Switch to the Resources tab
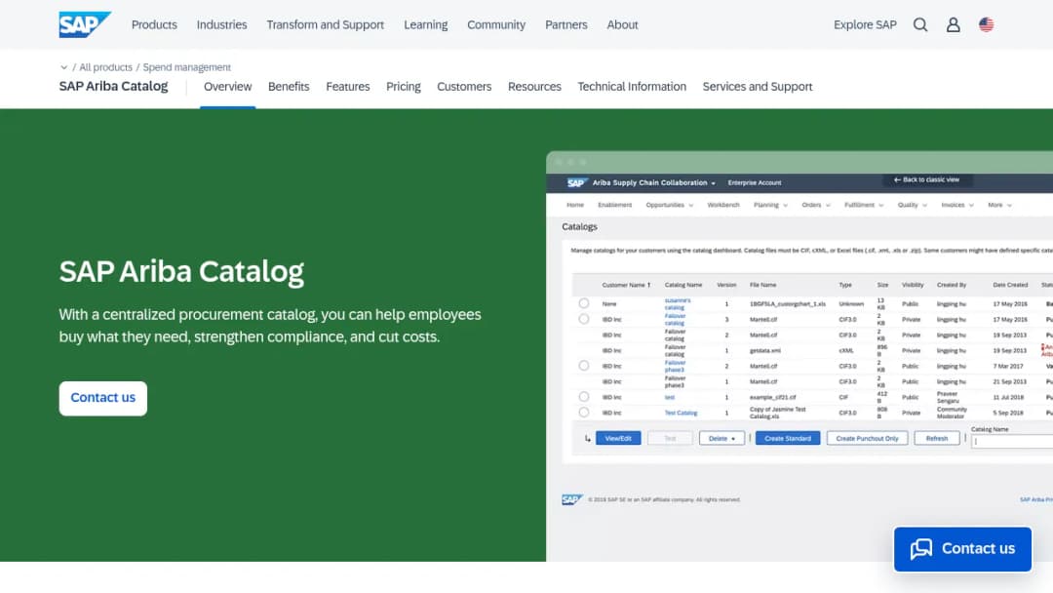Viewport: 1053px width, 593px height. [534, 87]
